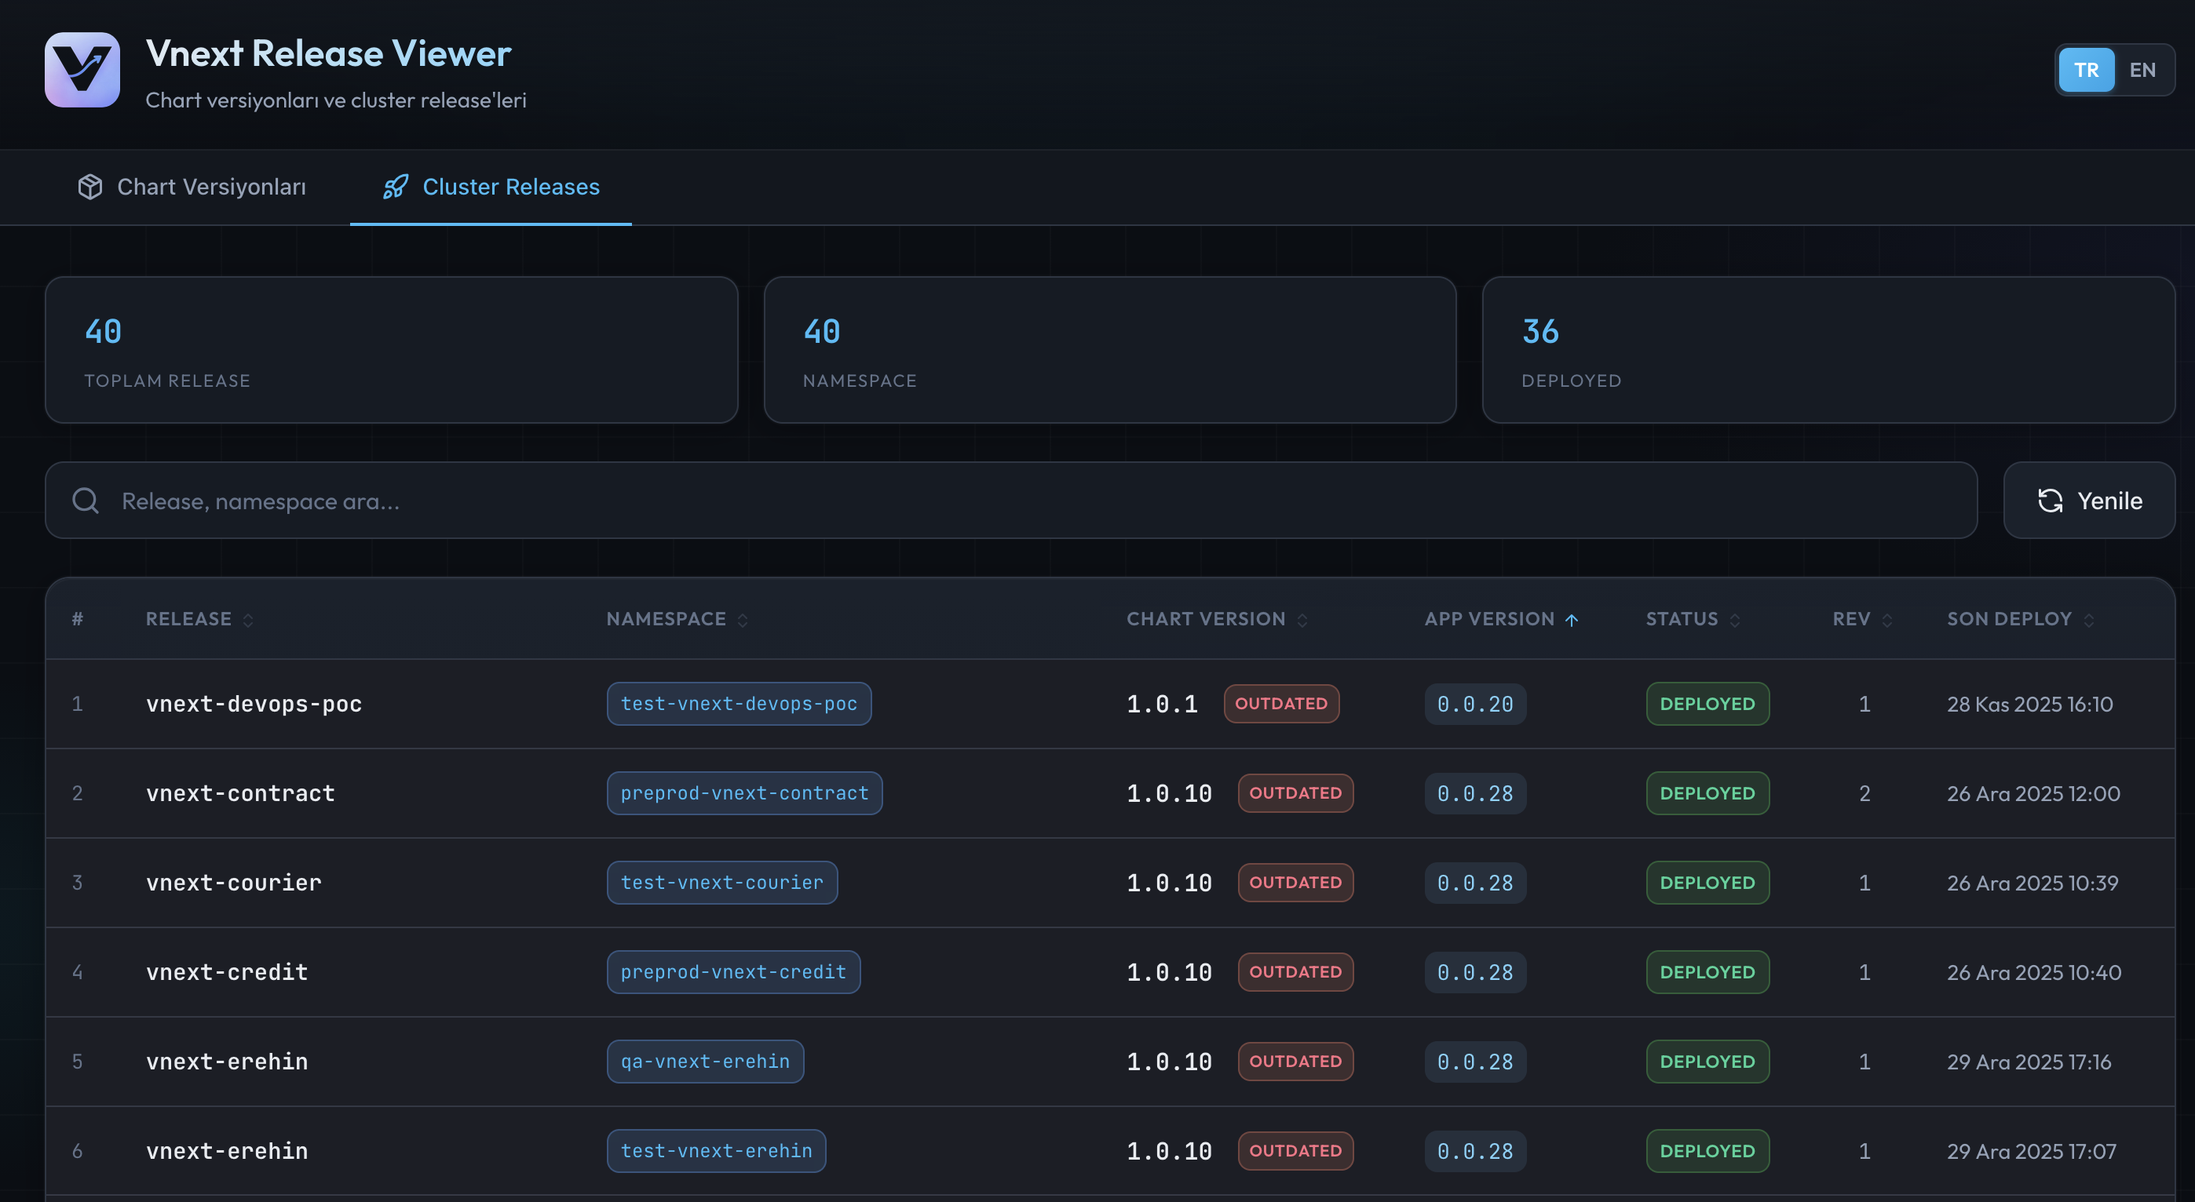Click the DEPLOYED badge in qa-vnext-erehin row
This screenshot has height=1202, width=2195.
(x=1707, y=1062)
